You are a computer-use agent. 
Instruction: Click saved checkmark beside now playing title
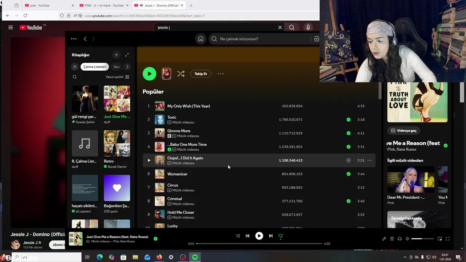click(155, 239)
